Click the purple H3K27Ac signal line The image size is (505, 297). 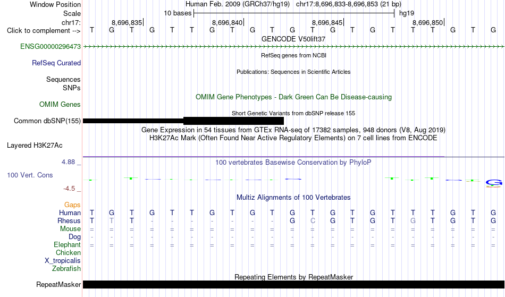point(264,157)
